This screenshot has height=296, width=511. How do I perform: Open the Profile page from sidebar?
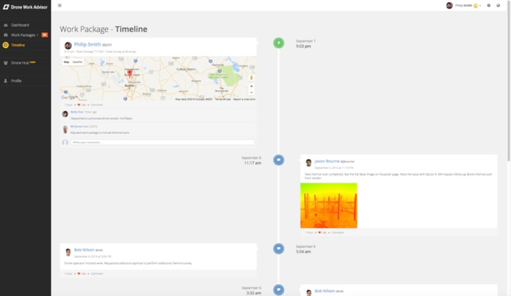[16, 81]
